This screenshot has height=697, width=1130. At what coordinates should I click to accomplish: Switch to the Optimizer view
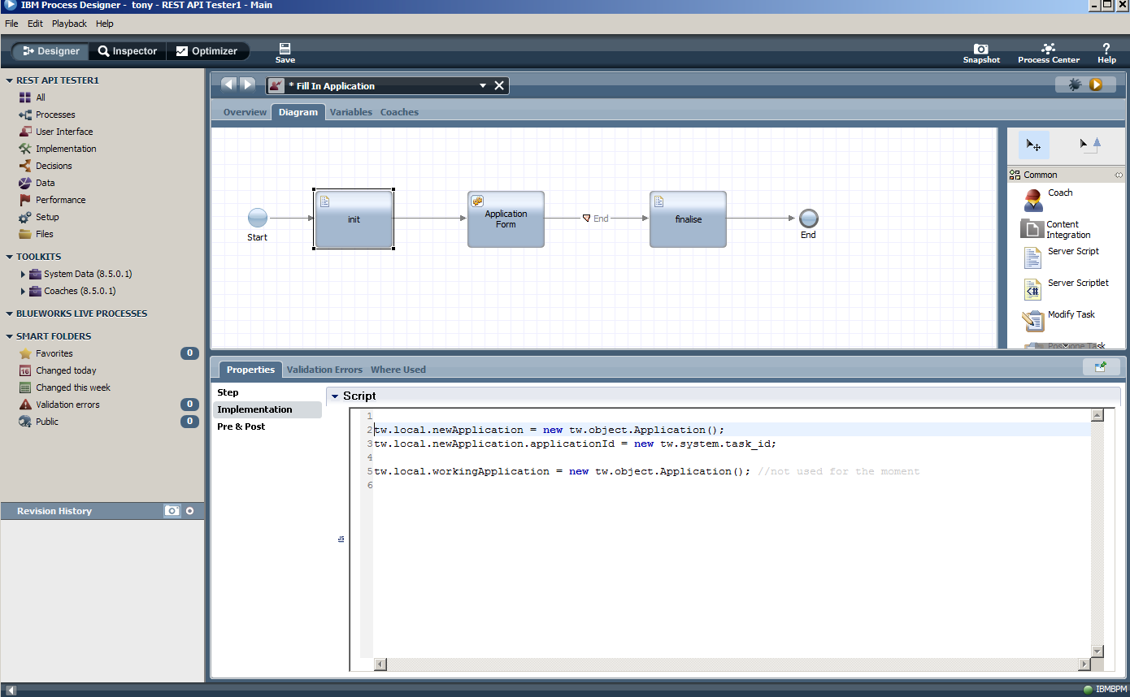(207, 51)
